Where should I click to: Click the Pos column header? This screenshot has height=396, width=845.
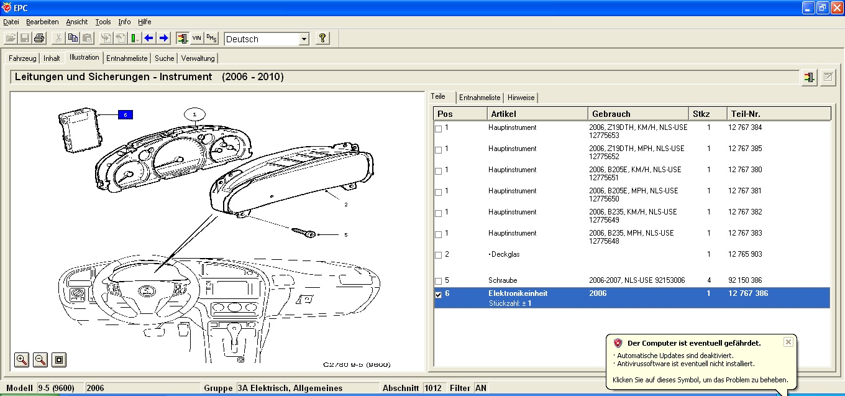click(x=460, y=114)
